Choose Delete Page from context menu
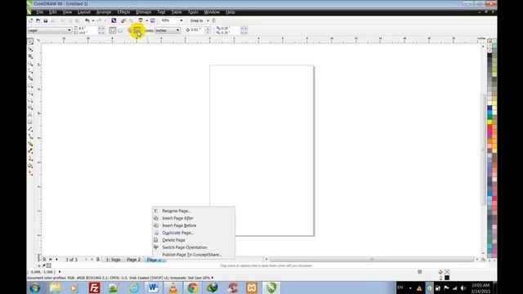Image resolution: width=523 pixels, height=294 pixels. click(194, 240)
